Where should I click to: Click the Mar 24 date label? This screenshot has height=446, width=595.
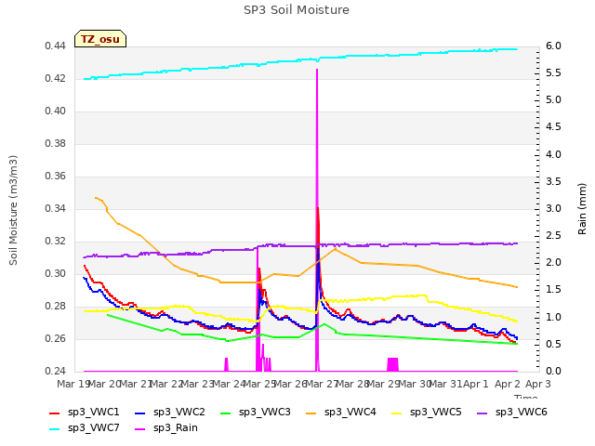(x=229, y=385)
